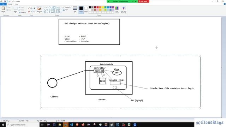
Task: Select the Eraser tool
Action: point(29,12)
